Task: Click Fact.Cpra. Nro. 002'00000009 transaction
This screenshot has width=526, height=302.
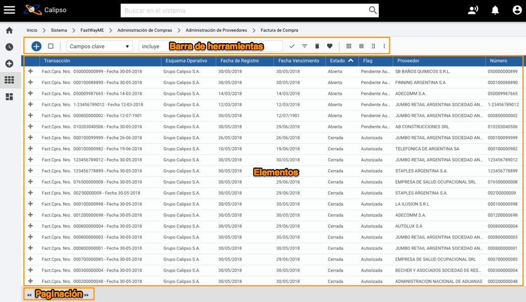Action: 91,193
